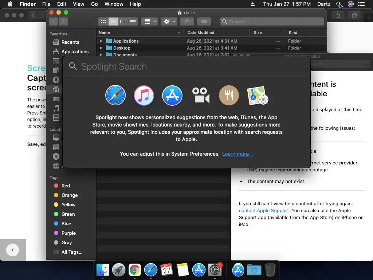Click the Edit Tags button in Finder toolbar
This screenshot has width=373, height=280.
[204, 22]
